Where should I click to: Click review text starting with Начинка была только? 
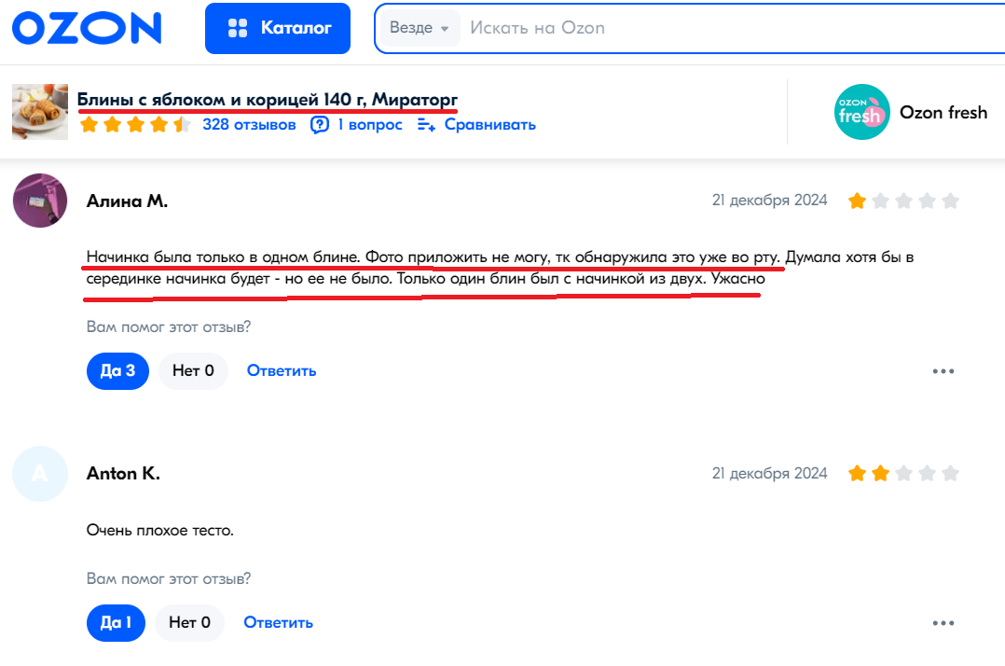point(500,268)
